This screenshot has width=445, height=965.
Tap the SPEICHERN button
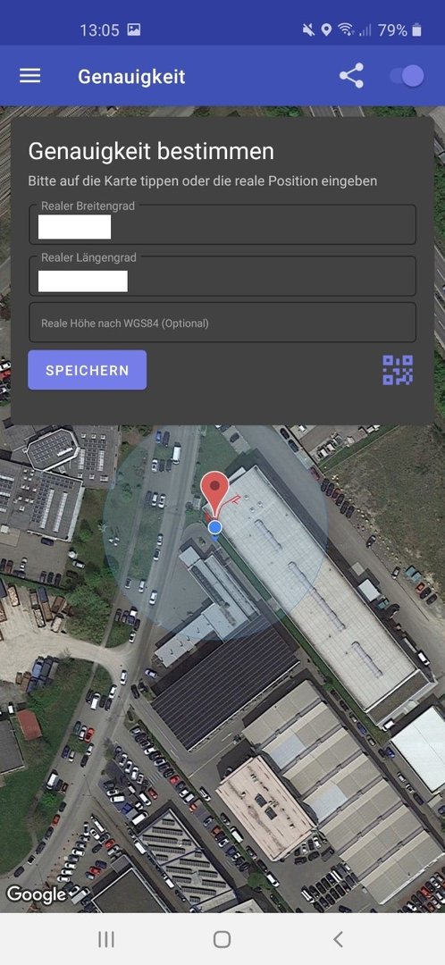click(x=88, y=370)
